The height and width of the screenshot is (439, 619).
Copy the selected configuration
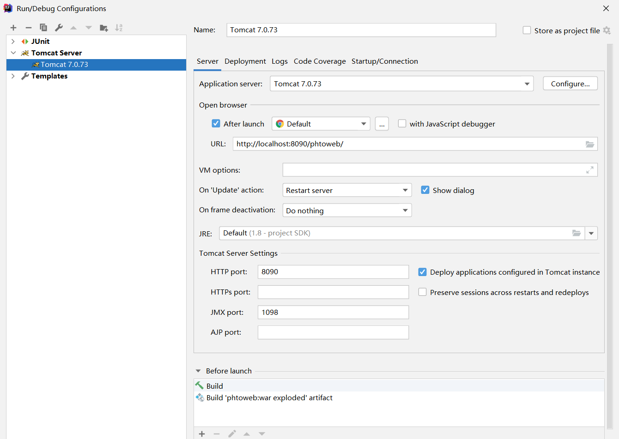coord(43,28)
